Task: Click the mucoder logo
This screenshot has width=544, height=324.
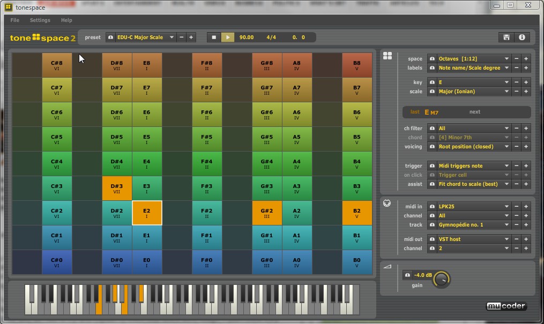Action: point(506,306)
